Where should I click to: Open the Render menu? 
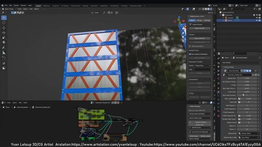click(x=16, y=5)
